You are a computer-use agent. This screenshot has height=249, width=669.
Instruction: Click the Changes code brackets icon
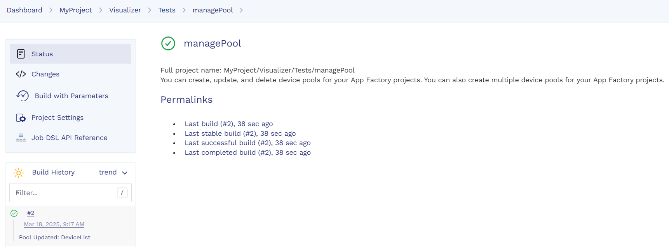(21, 74)
